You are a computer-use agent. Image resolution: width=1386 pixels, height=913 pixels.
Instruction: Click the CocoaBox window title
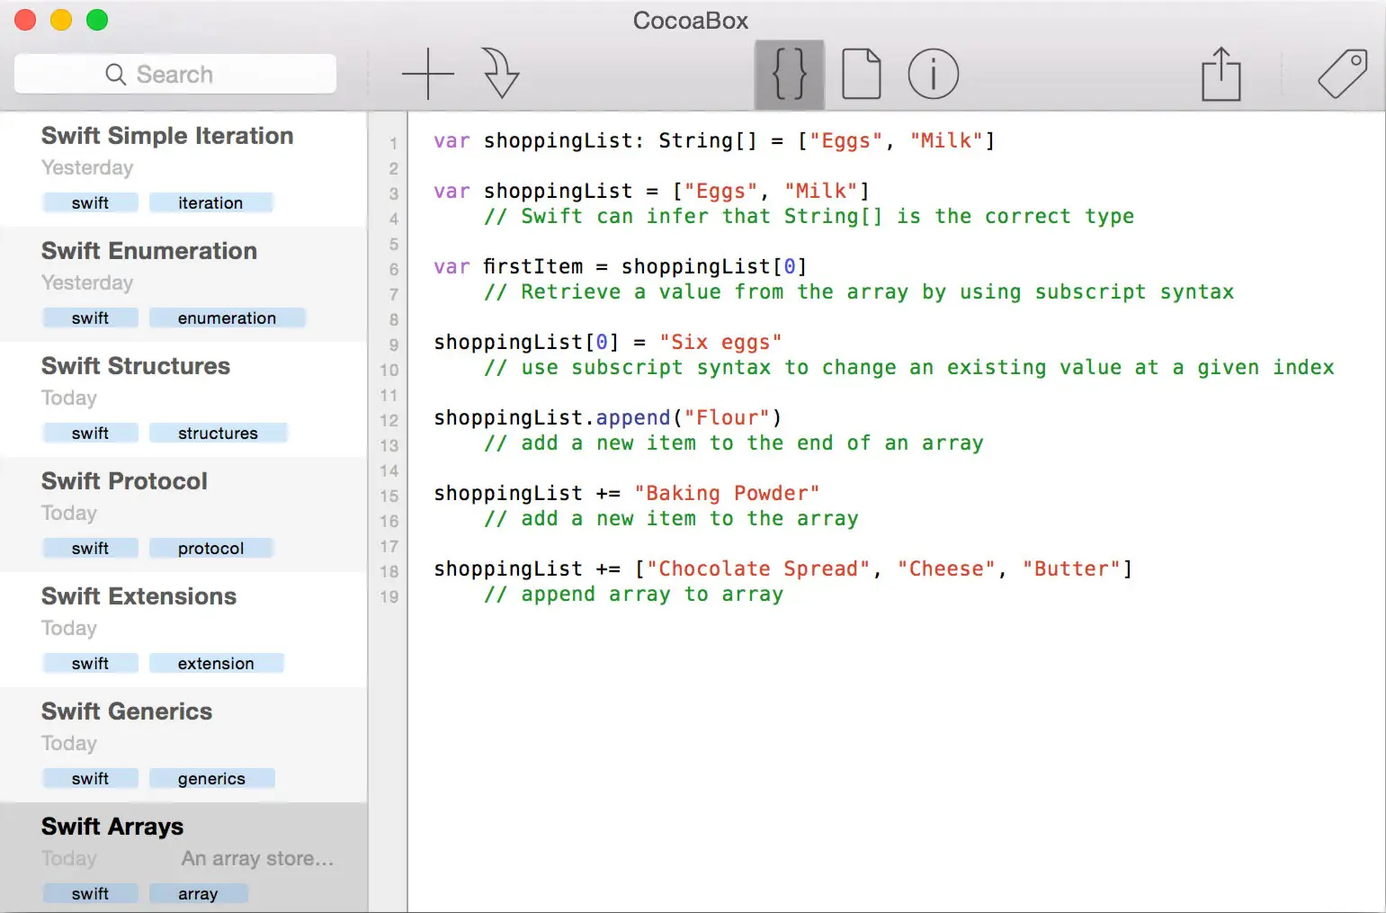pyautogui.click(x=691, y=21)
